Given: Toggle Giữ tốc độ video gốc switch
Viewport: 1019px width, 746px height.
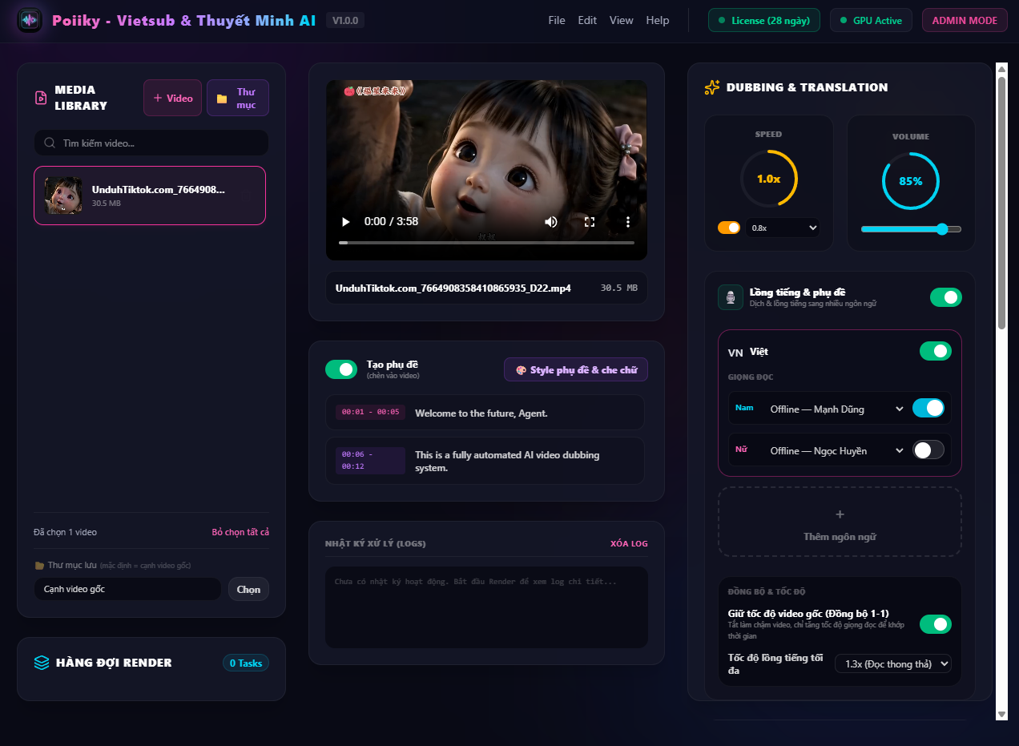Looking at the screenshot, I should [x=936, y=624].
